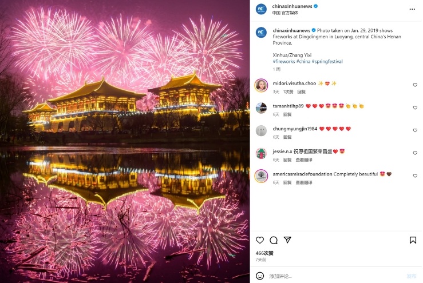Like tamanhtlhp89's comment heart

coord(415,107)
